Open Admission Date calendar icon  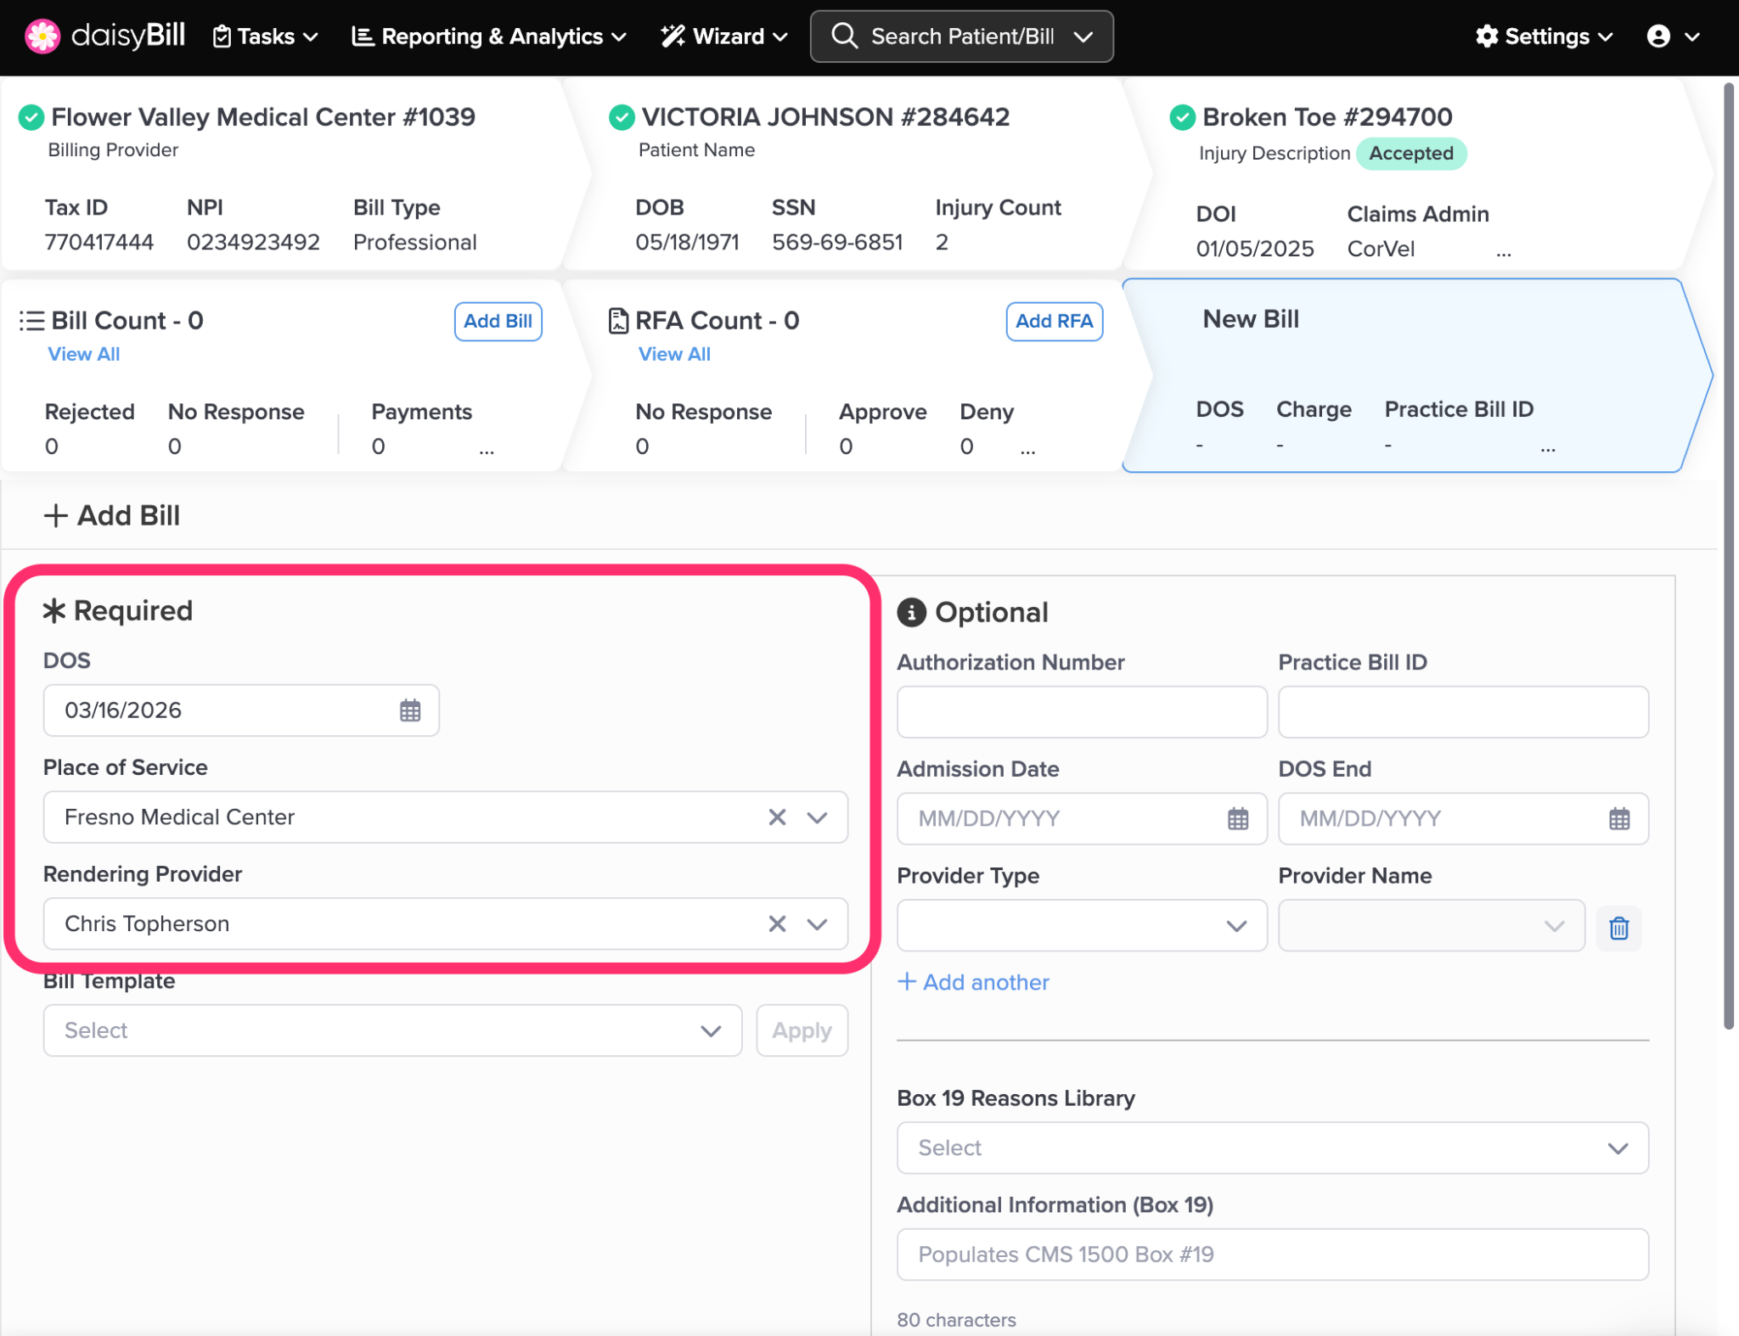pyautogui.click(x=1237, y=819)
